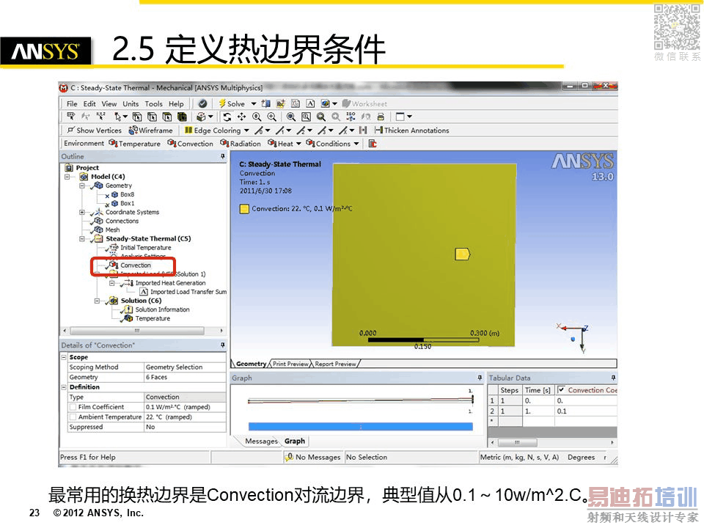
Task: Click the Convection button in Environment toolbar
Action: tap(191, 144)
